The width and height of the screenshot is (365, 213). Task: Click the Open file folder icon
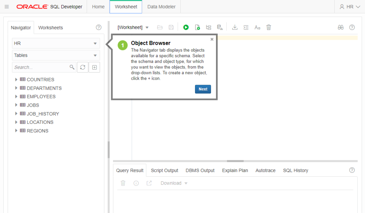tap(160, 27)
